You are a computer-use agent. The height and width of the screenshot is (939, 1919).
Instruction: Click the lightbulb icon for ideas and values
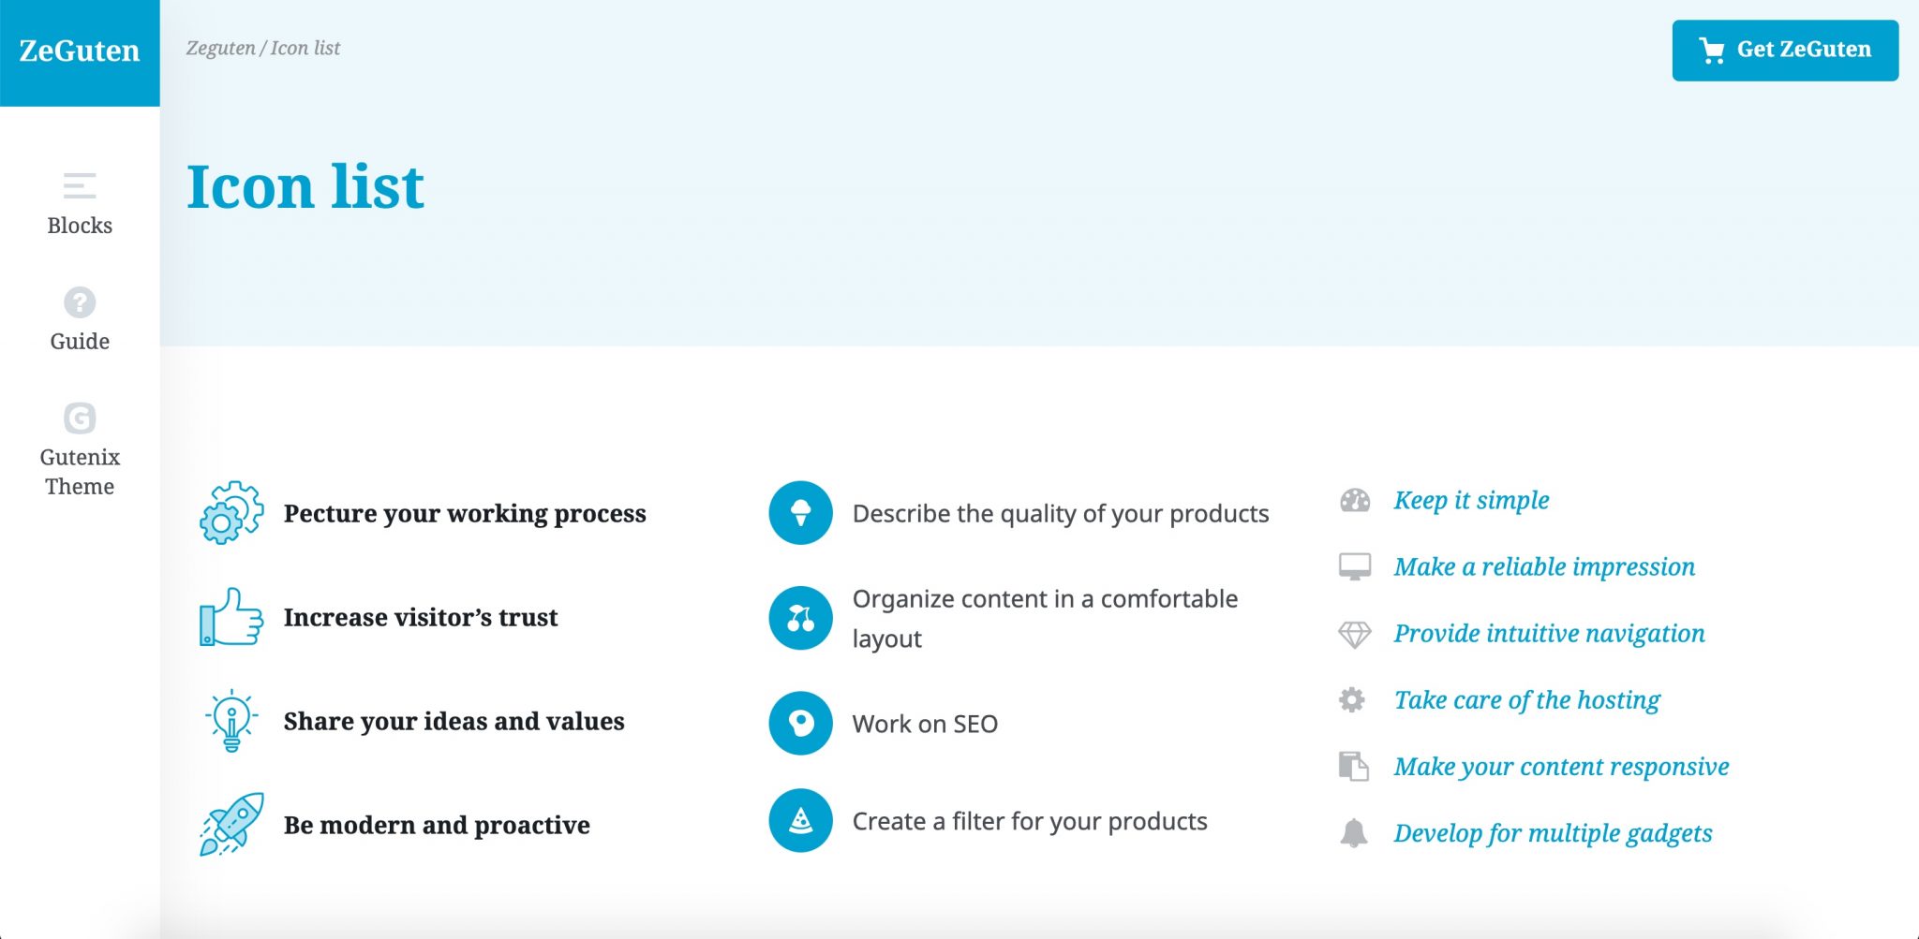231,721
